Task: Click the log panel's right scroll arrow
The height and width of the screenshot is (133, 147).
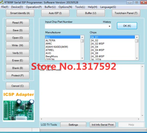Action: [138, 119]
